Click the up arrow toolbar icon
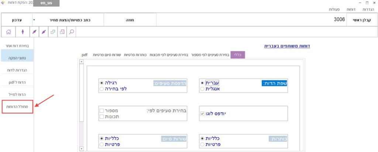The height and width of the screenshot is (152, 378). point(23,32)
